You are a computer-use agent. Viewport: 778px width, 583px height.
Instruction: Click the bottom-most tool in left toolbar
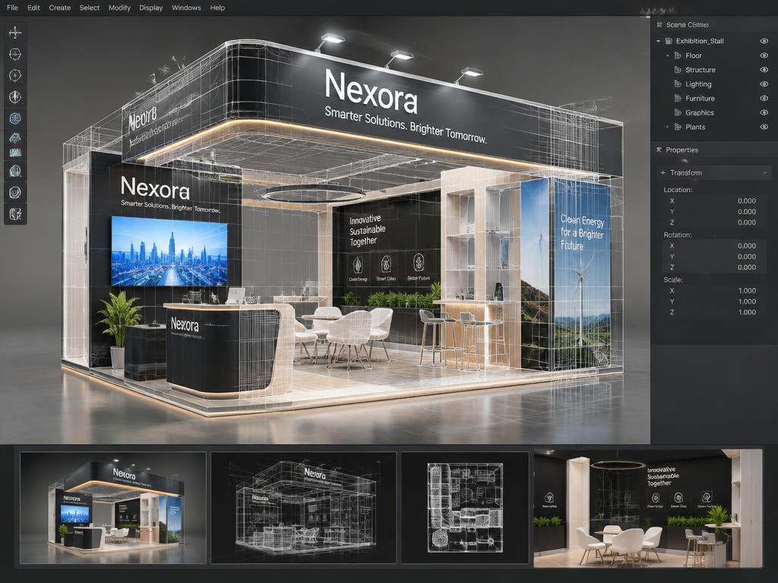(x=15, y=213)
